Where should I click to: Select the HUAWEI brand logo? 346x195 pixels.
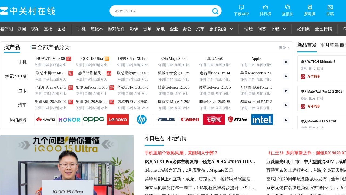point(45,119)
